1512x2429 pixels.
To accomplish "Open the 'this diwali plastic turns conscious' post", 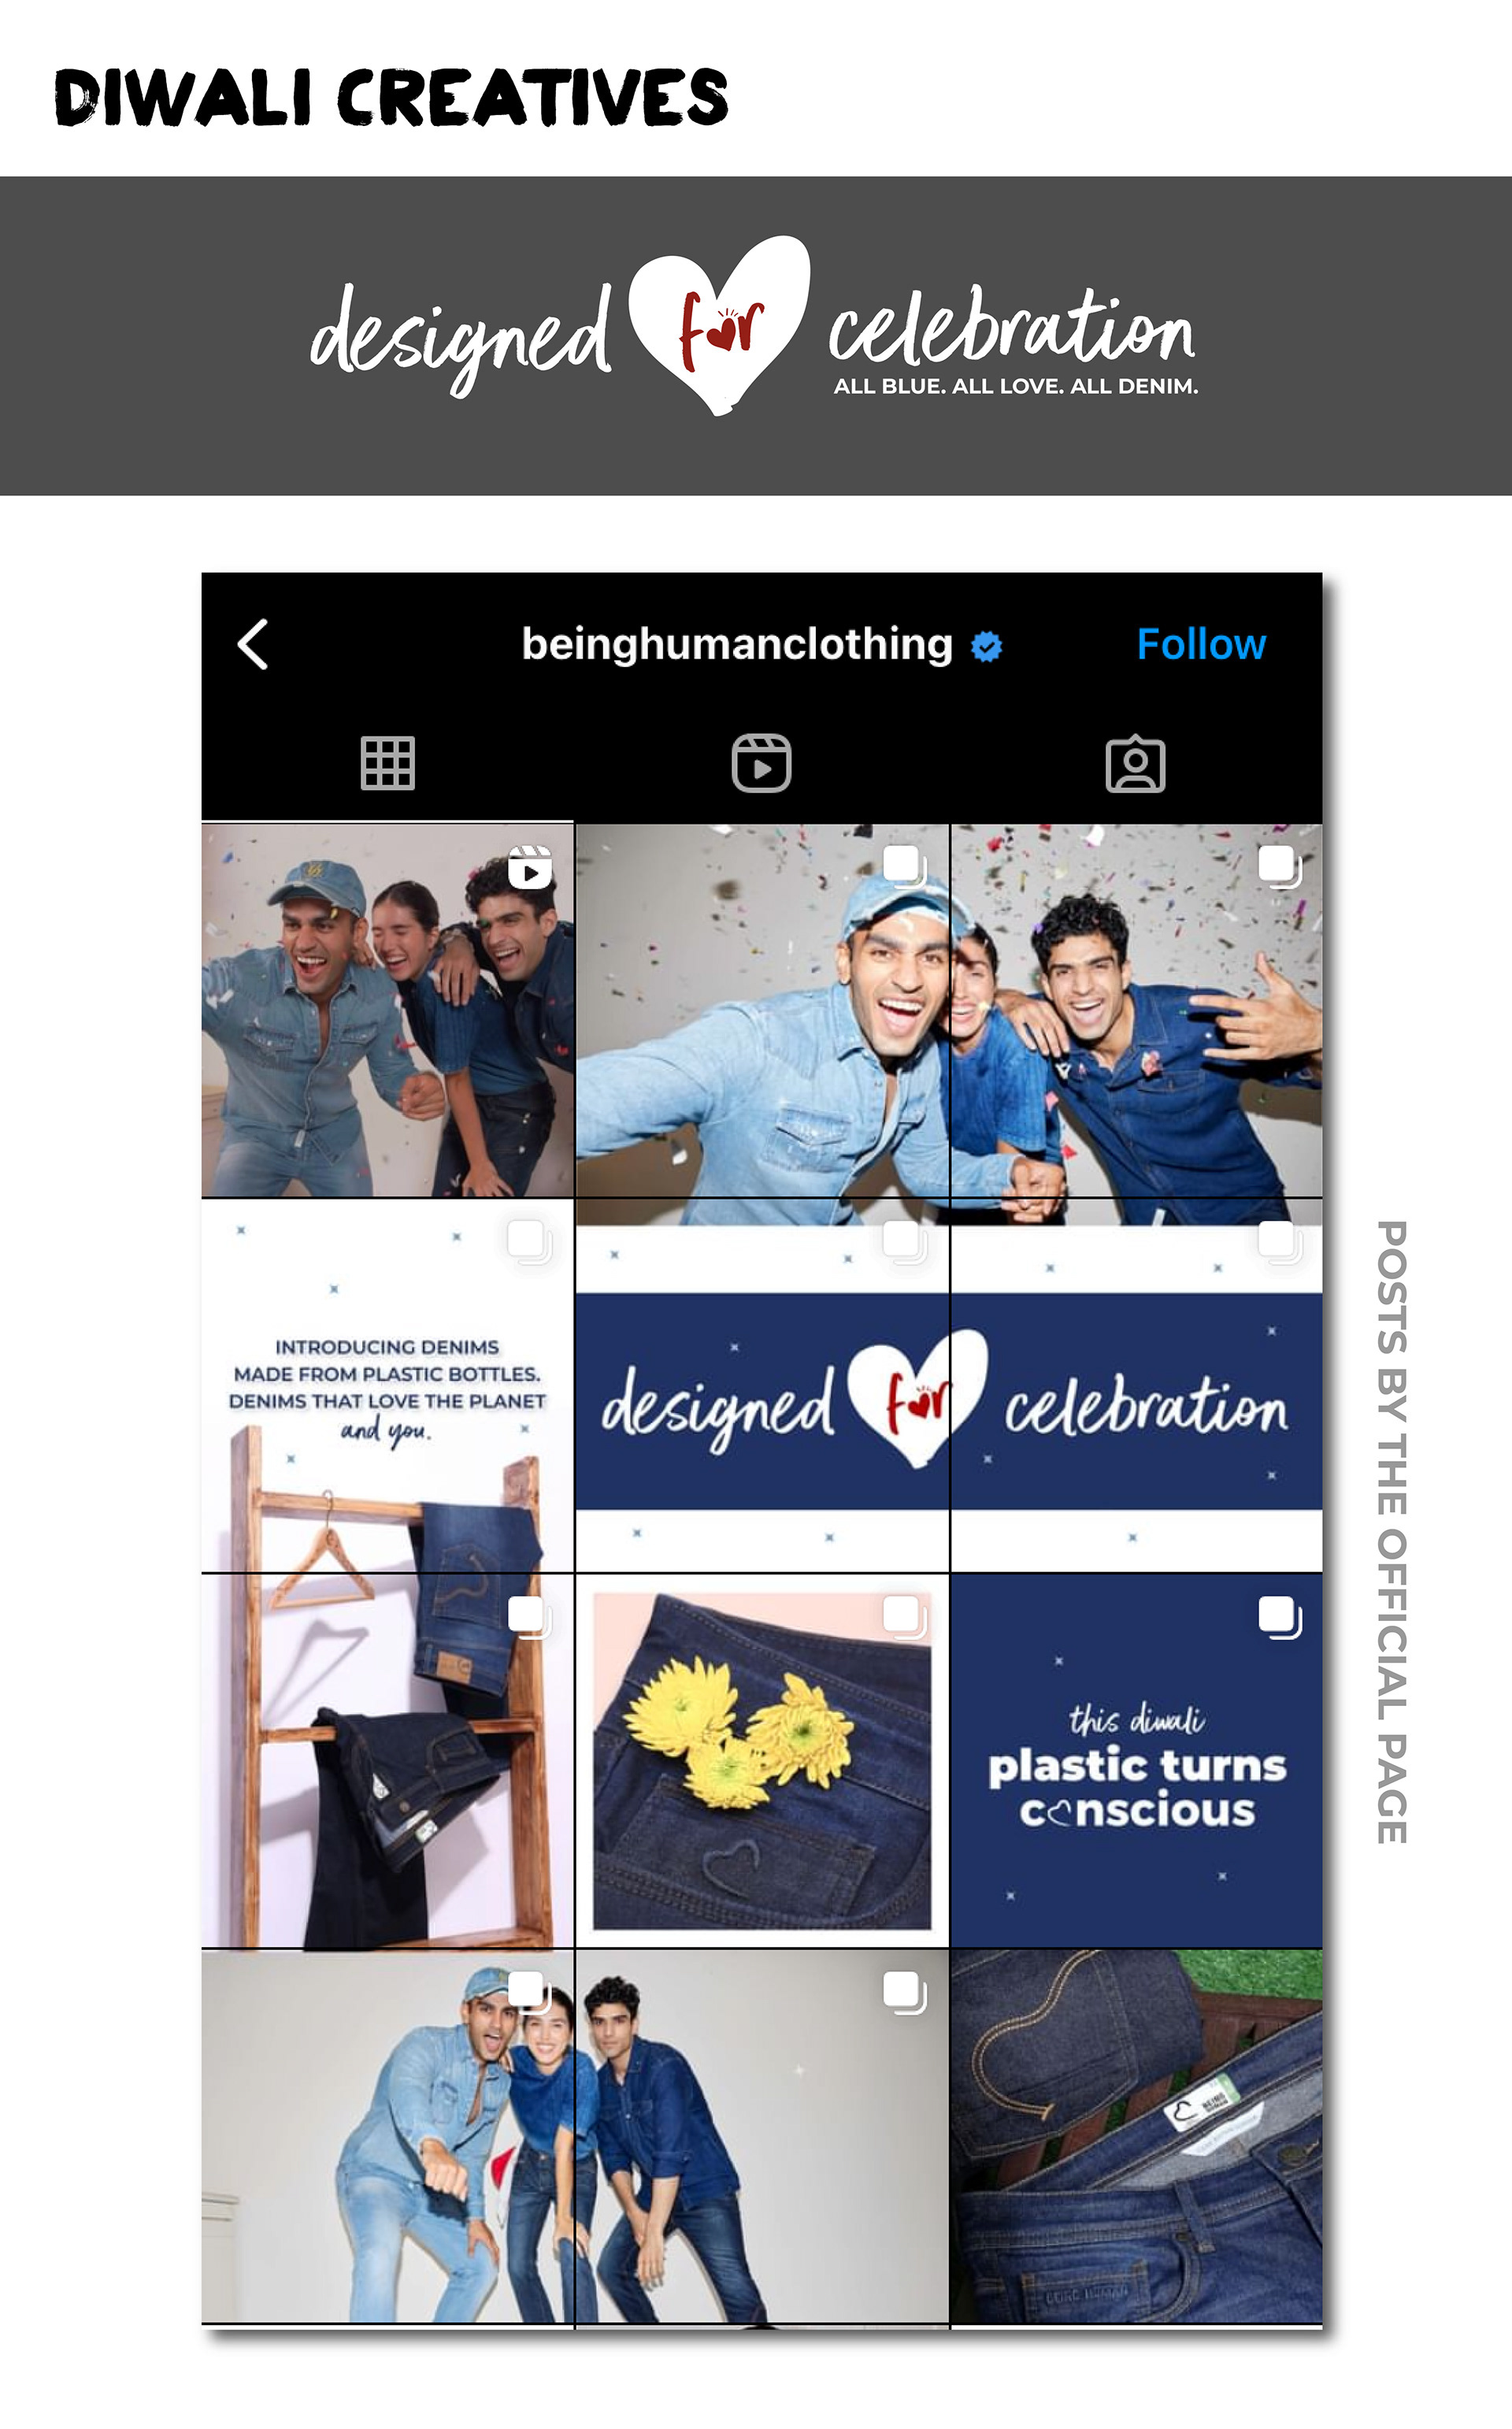I will click(x=1136, y=1761).
